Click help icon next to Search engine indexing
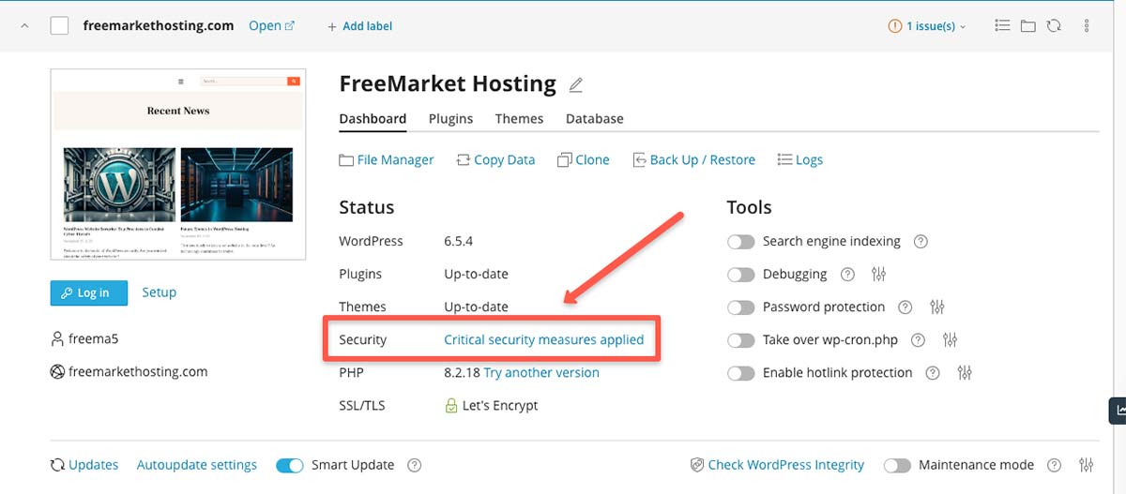Image resolution: width=1126 pixels, height=494 pixels. coord(921,242)
